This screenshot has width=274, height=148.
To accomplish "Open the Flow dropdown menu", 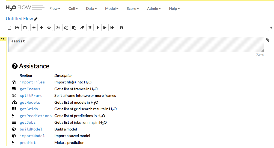I will 55,8.
